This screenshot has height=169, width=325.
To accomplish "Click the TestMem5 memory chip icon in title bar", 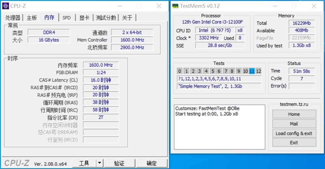I will point(175,6).
